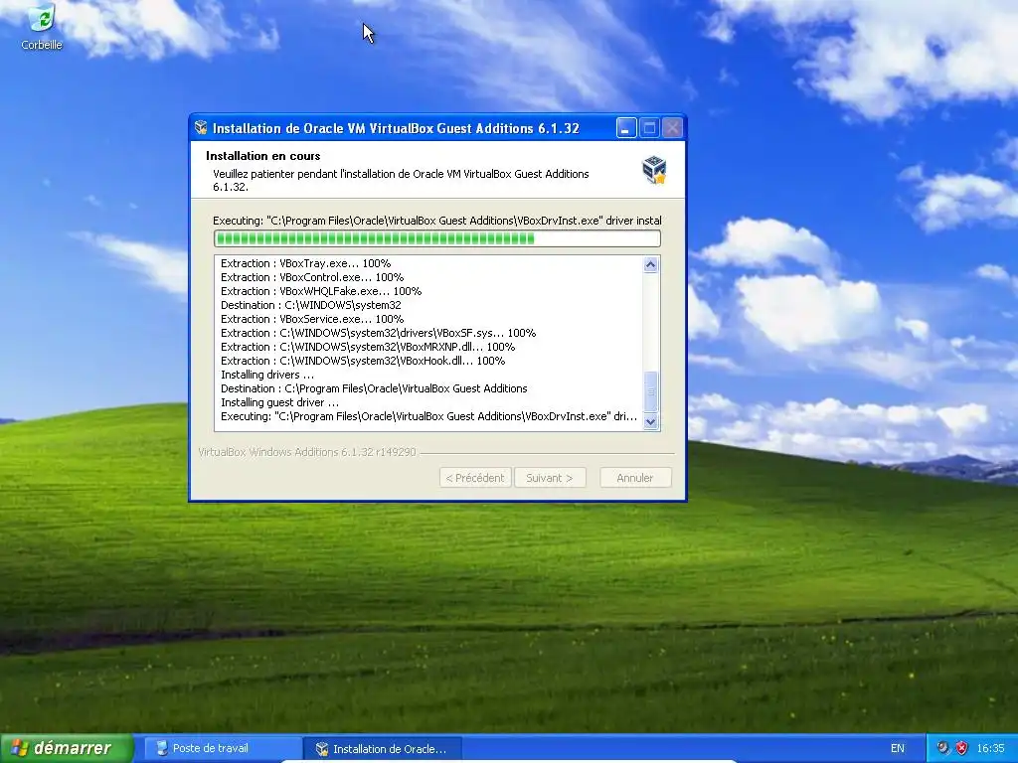Click the 'Veuillez patienter' description text
The height and width of the screenshot is (763, 1018).
(x=401, y=181)
